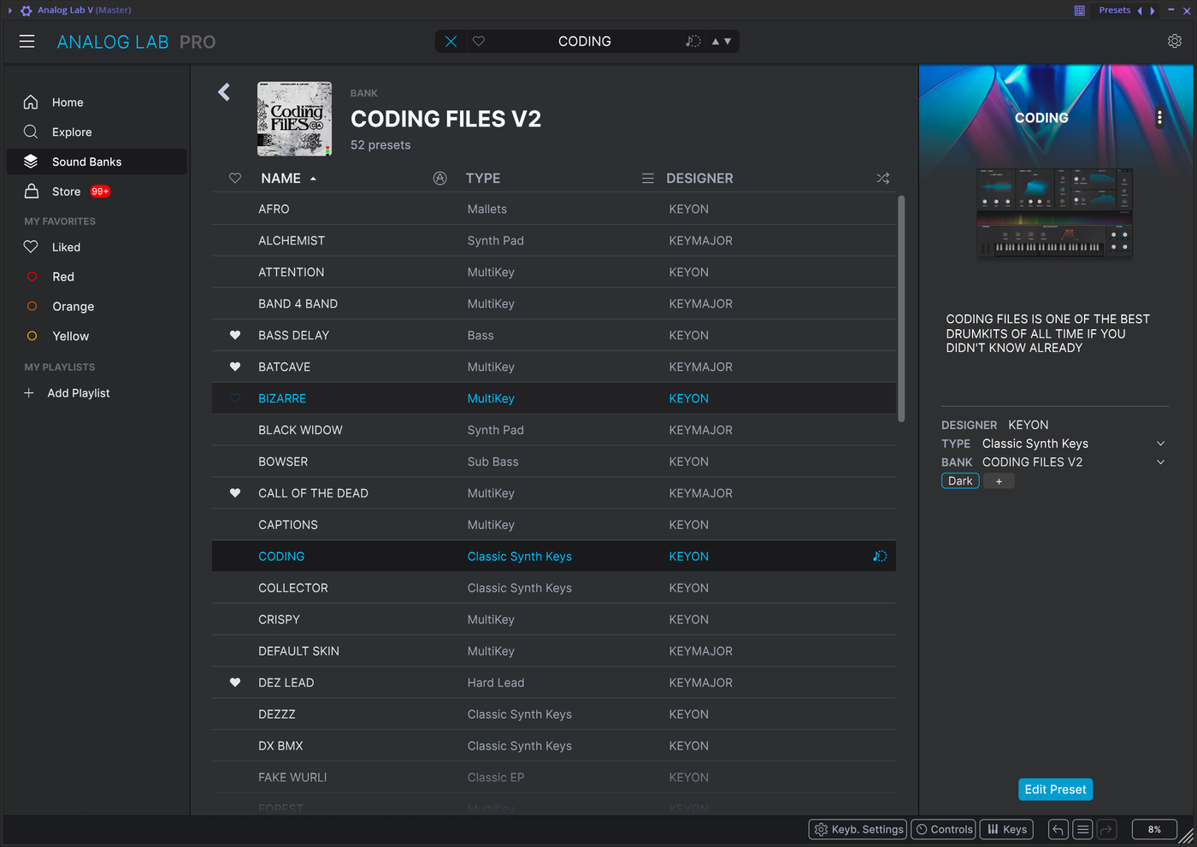The width and height of the screenshot is (1197, 847).
Task: Click the vertical scrollbar of preset list
Action: pos(901,309)
